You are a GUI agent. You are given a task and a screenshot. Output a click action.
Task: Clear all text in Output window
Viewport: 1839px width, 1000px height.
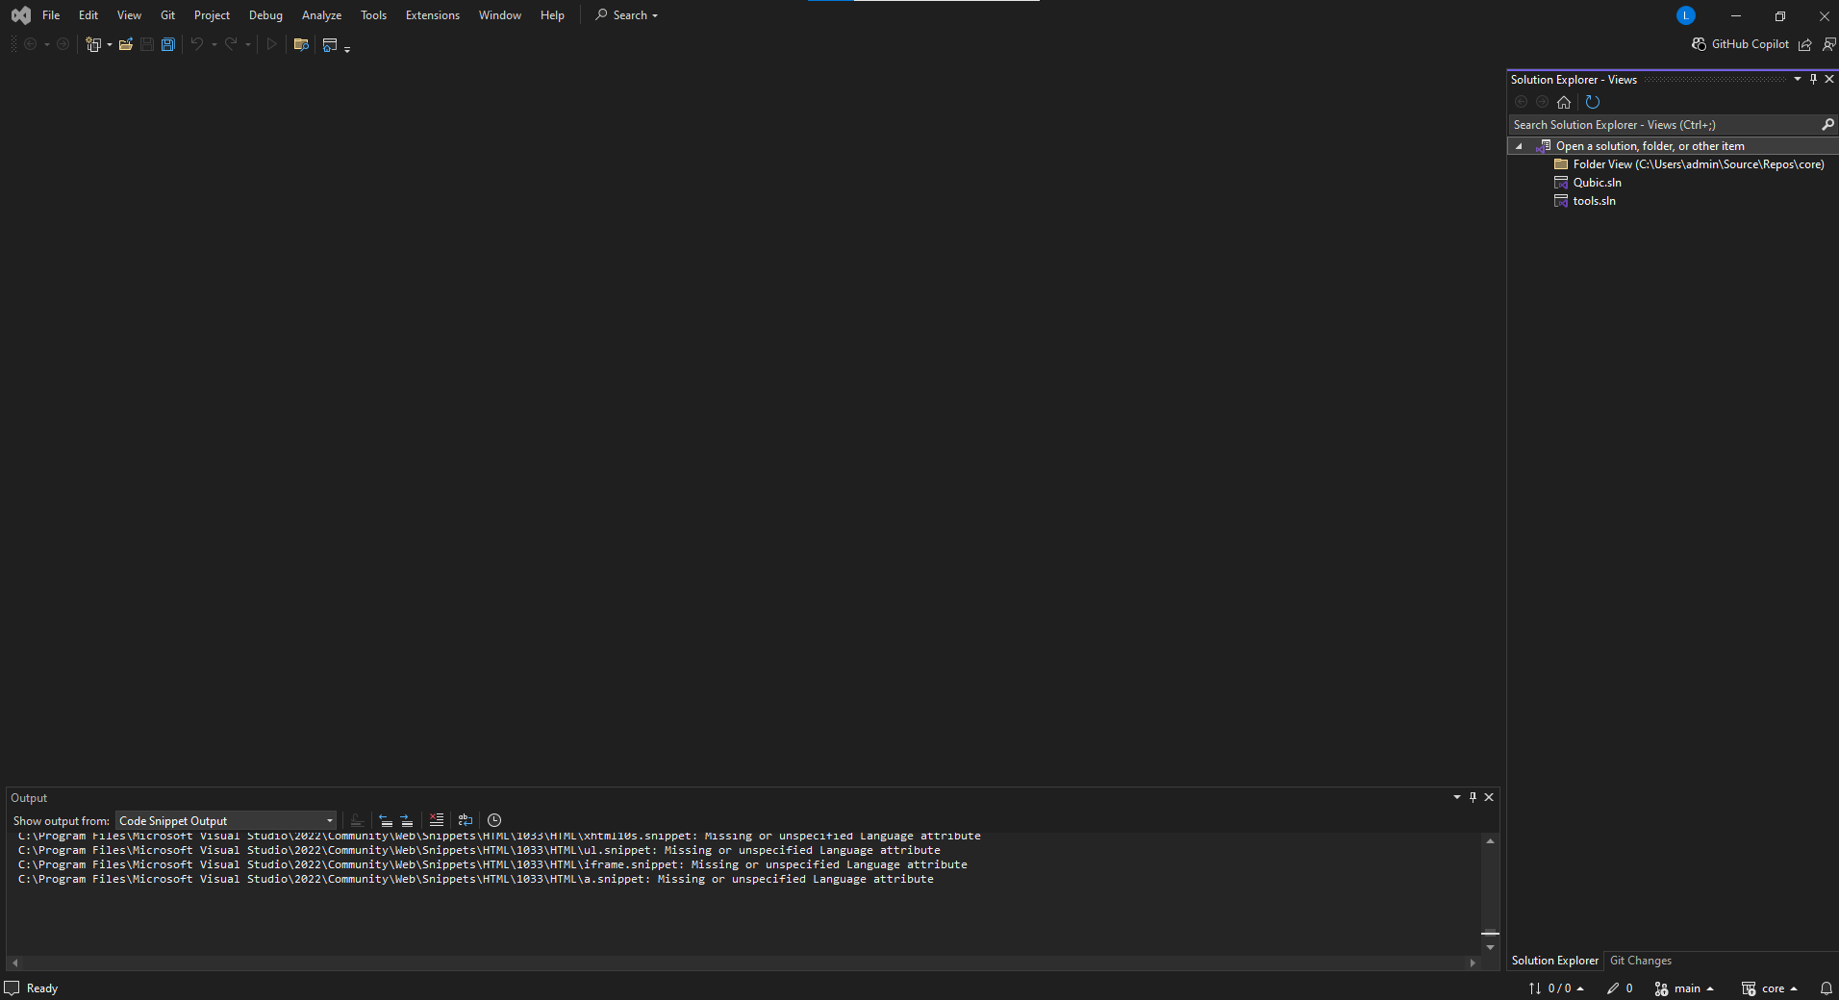437,820
